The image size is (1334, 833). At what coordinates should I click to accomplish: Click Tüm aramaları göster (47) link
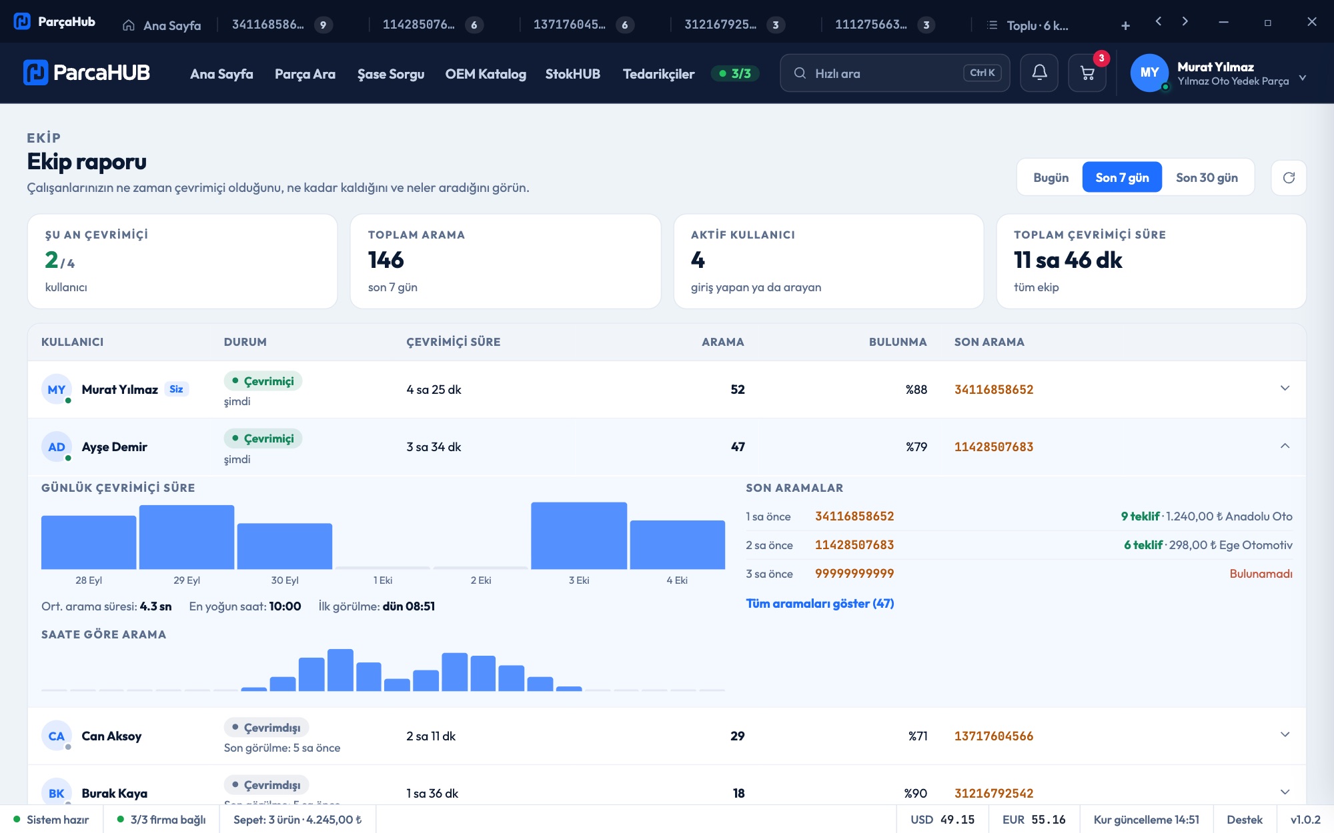[820, 604]
